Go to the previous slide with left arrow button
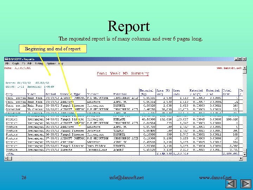Screen dimensions: 253x190 tap(231, 184)
